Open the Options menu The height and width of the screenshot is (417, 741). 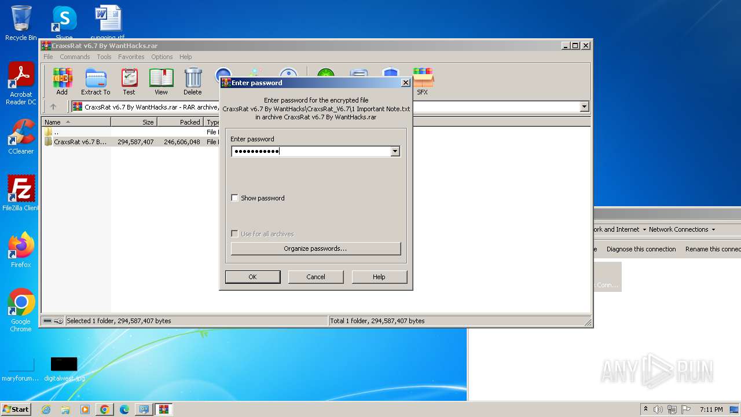click(x=162, y=57)
